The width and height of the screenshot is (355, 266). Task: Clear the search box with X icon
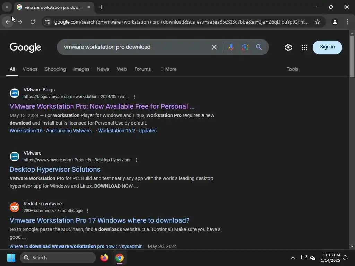click(214, 47)
